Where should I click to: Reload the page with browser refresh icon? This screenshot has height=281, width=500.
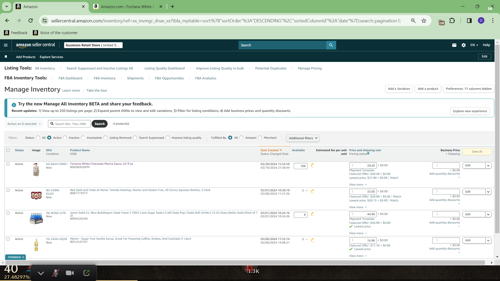[x=30, y=21]
